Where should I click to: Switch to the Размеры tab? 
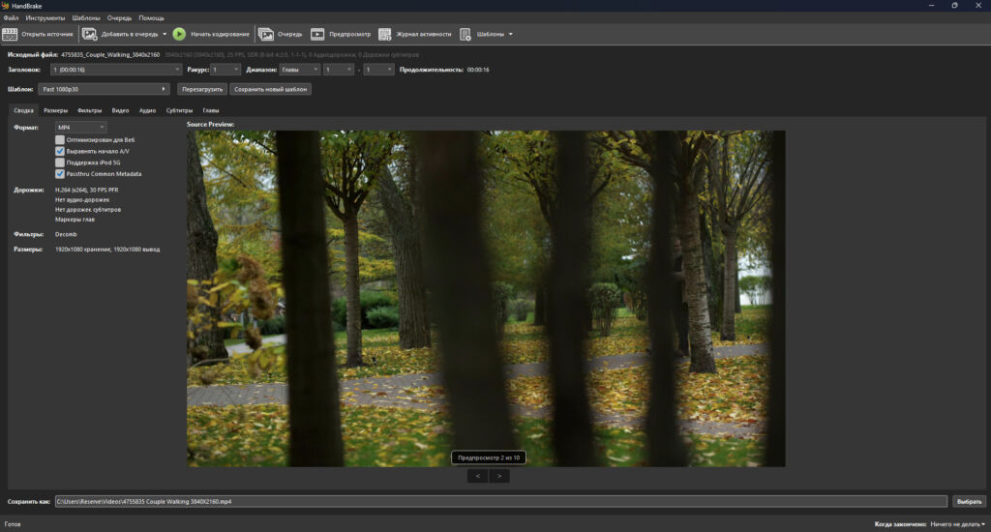(55, 110)
